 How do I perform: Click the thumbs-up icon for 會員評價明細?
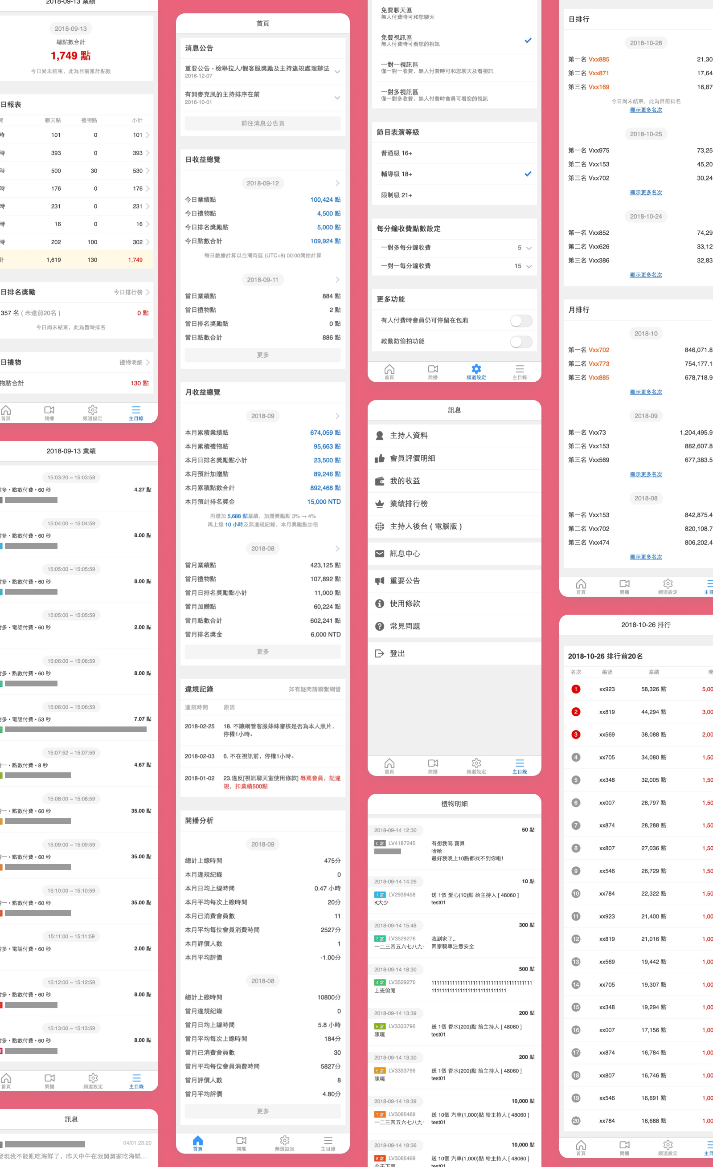(380, 458)
